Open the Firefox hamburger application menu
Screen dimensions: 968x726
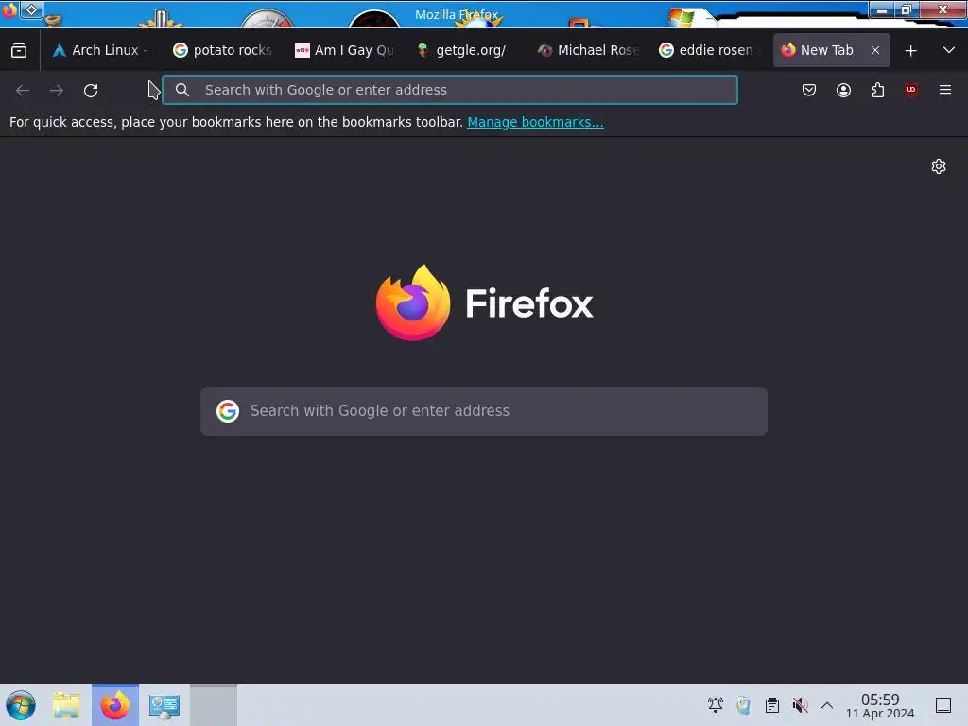coord(945,90)
